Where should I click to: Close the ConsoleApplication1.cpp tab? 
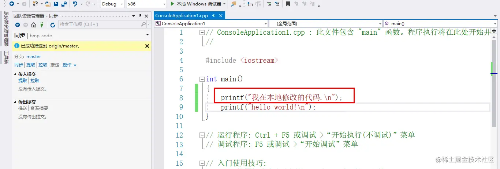click(x=221, y=16)
